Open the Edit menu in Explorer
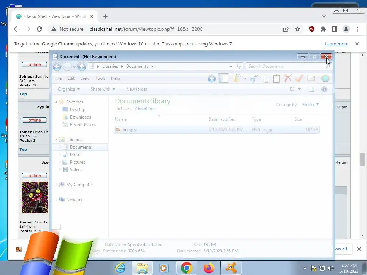Screen dimensions: 367x275 [x=71, y=78]
